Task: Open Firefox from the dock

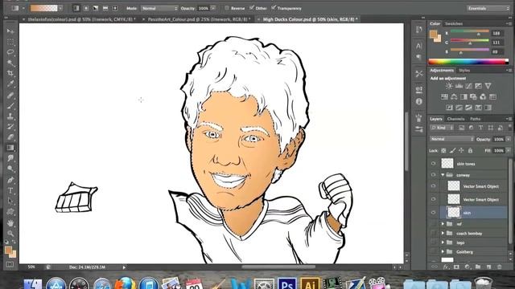Action: [x=126, y=283]
